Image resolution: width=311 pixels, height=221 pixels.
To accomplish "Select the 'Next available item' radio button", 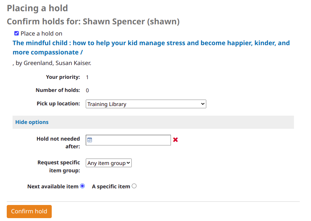I will pos(83,186).
